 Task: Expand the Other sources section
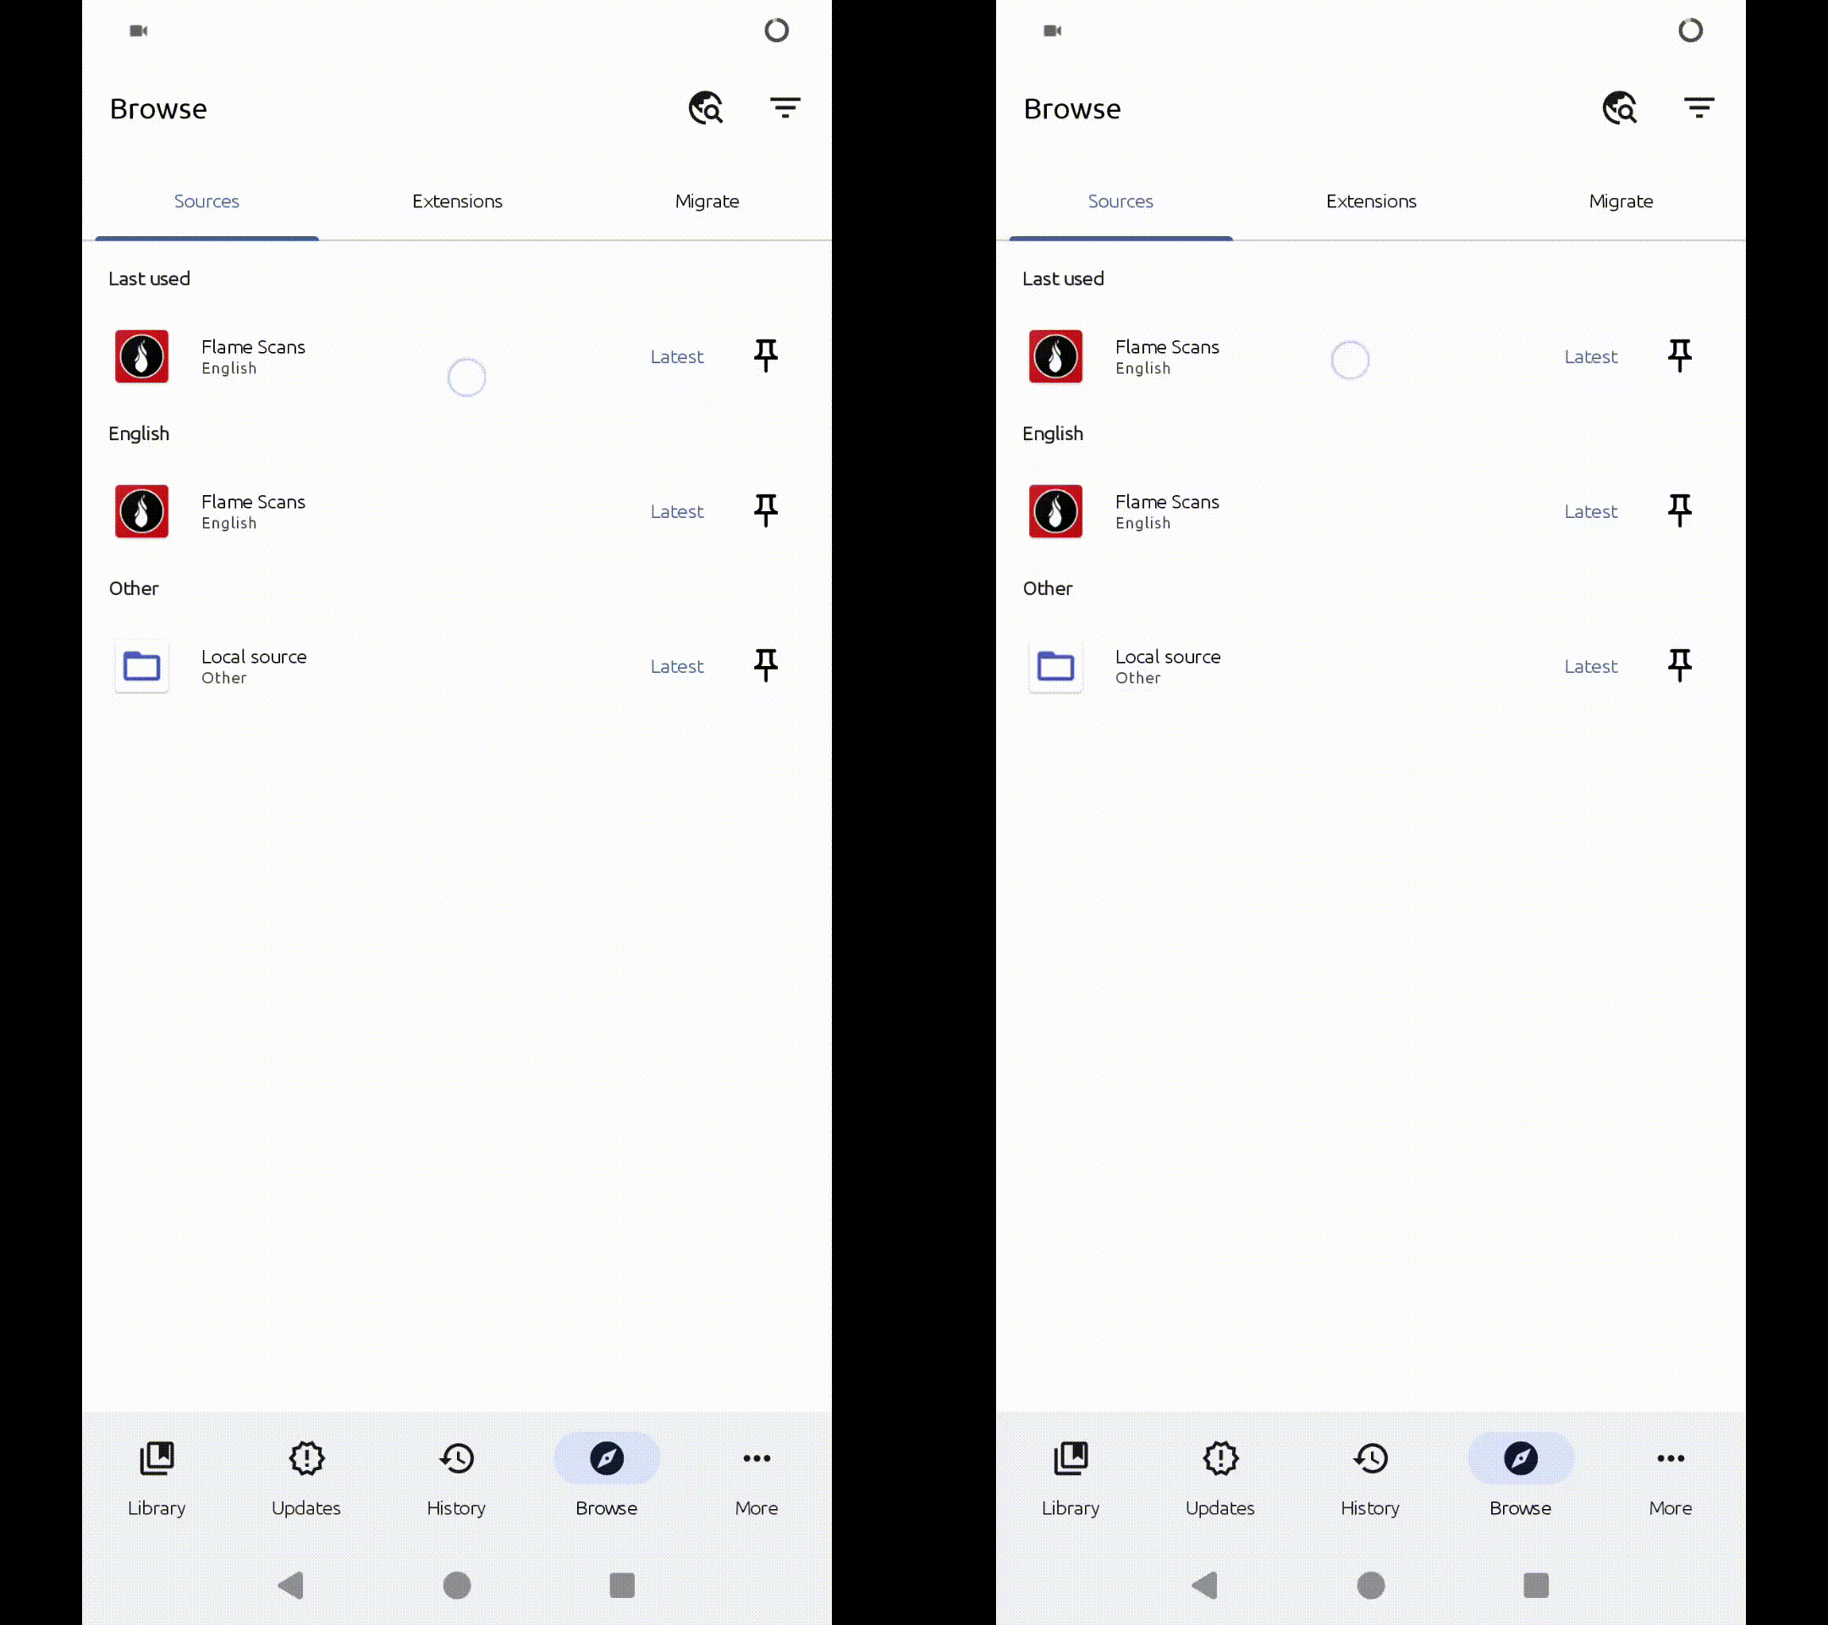coord(133,587)
